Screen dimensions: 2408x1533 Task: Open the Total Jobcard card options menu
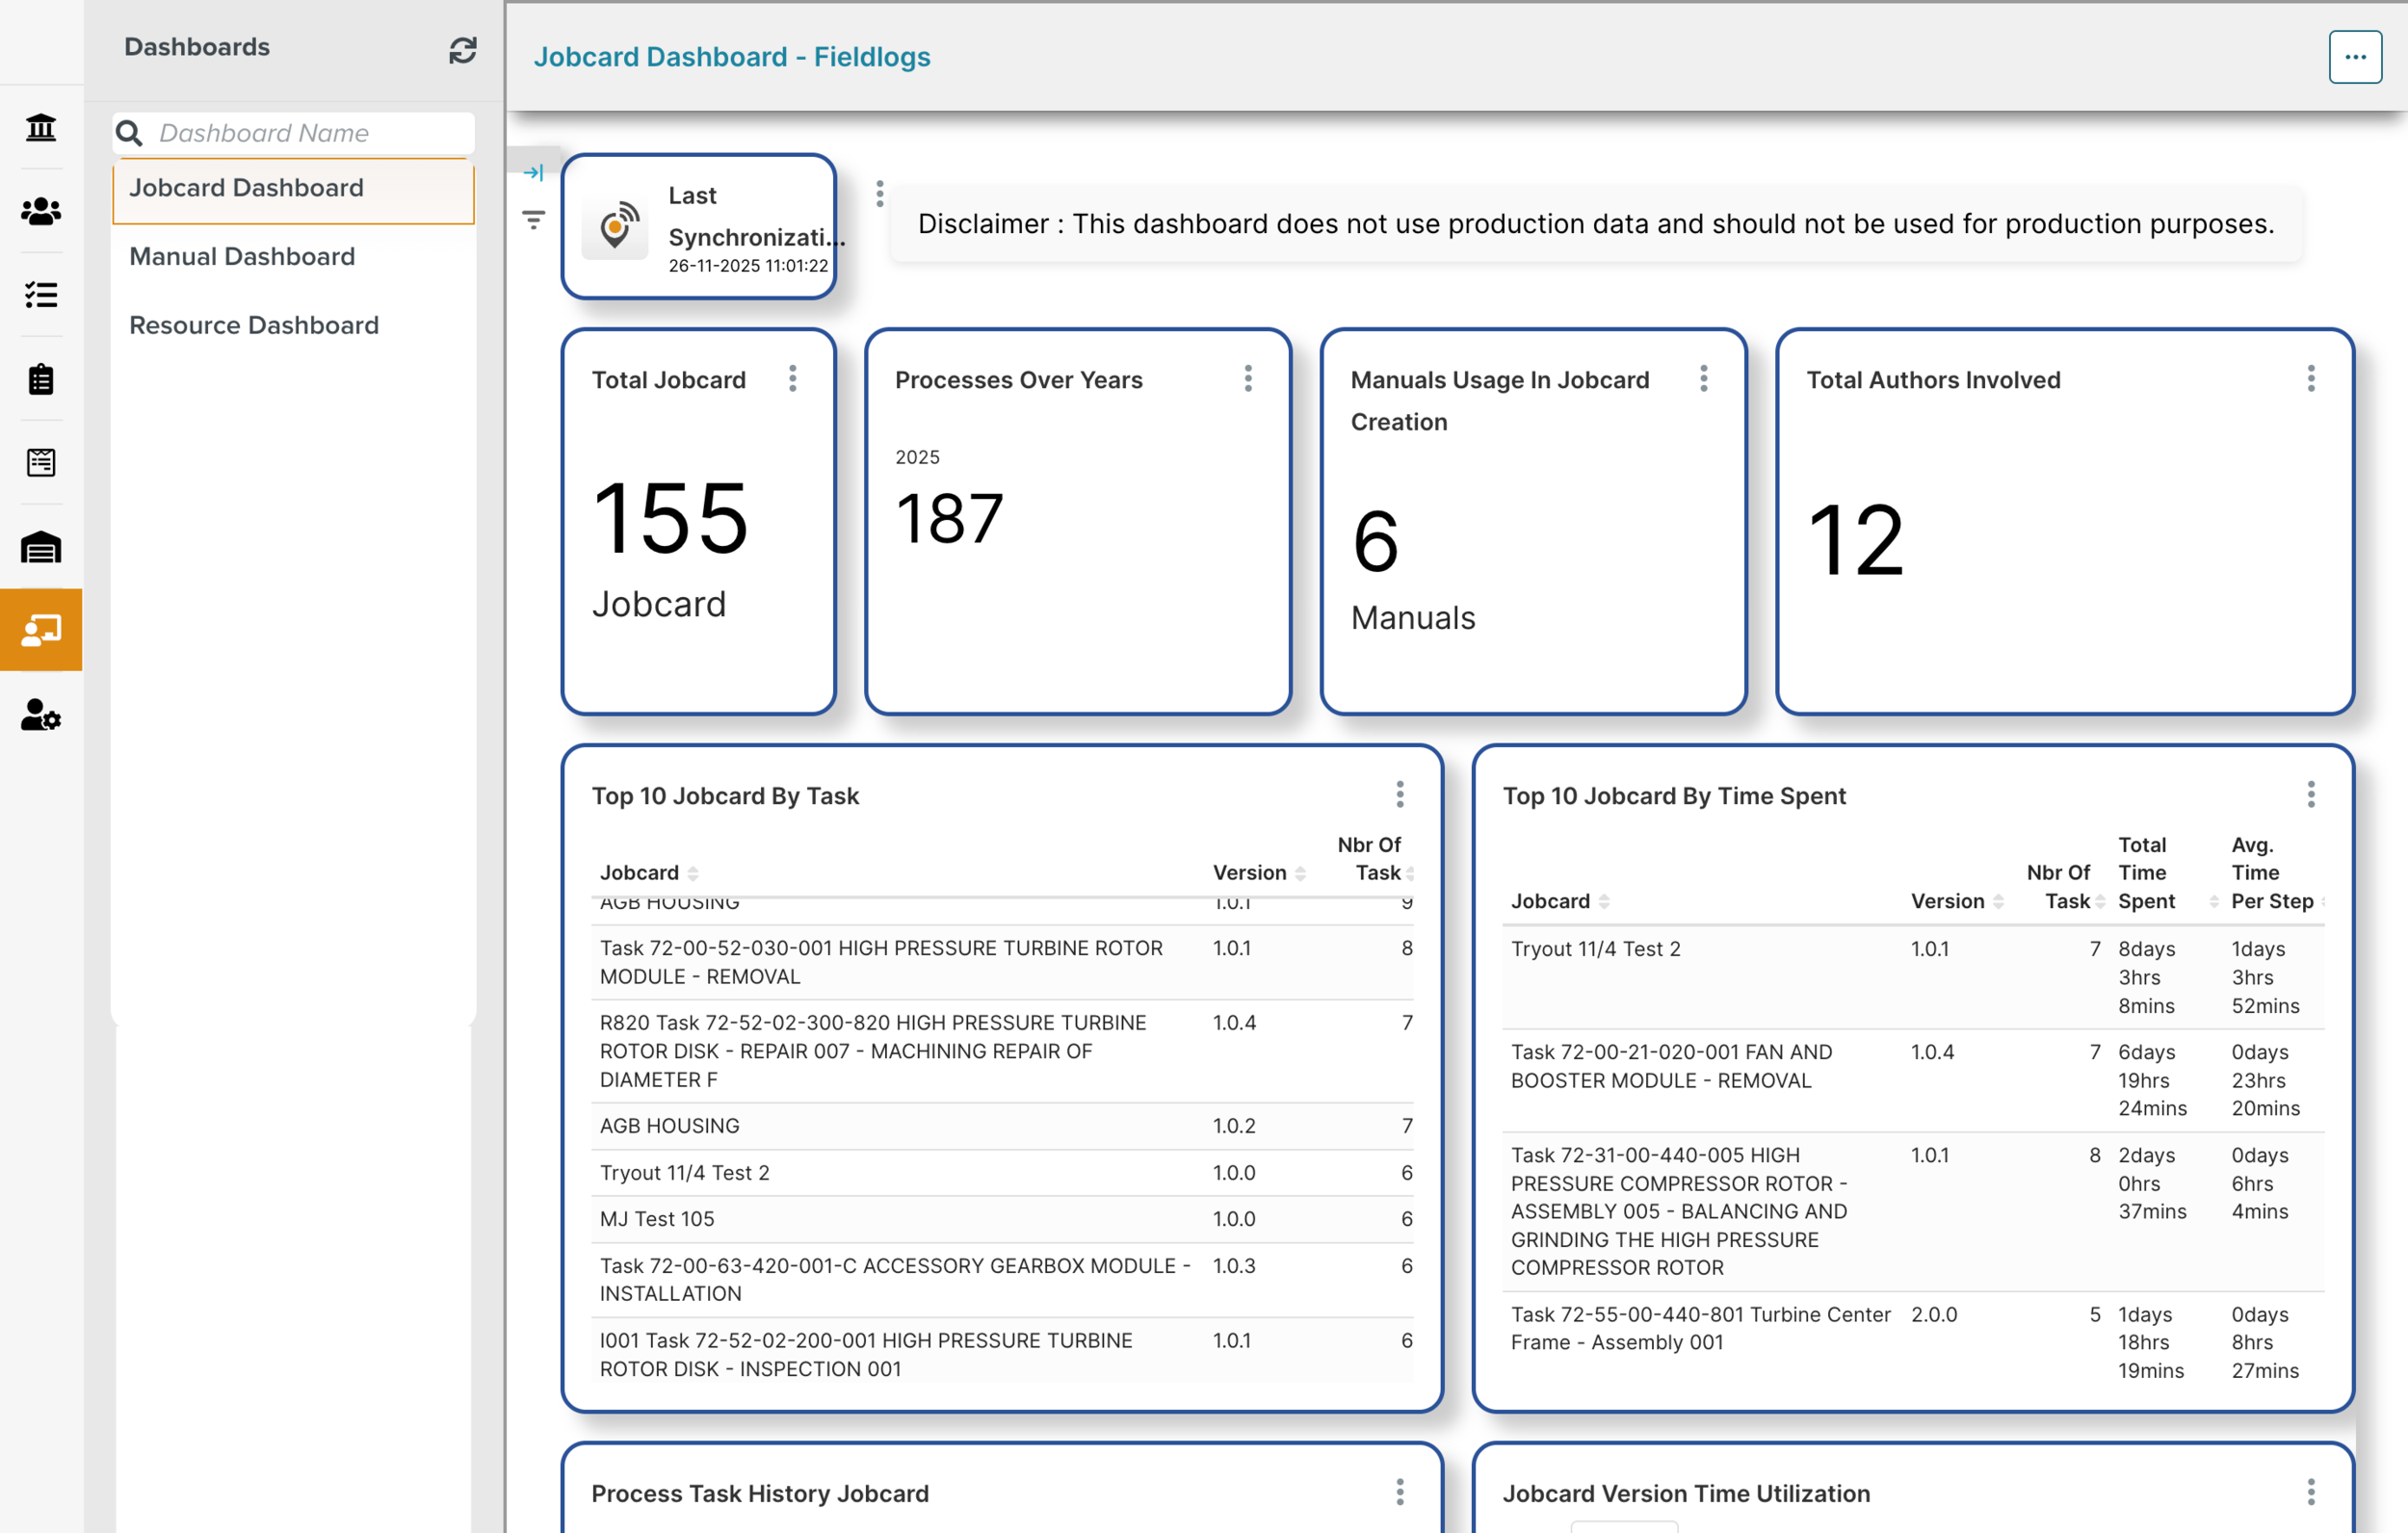click(x=793, y=379)
